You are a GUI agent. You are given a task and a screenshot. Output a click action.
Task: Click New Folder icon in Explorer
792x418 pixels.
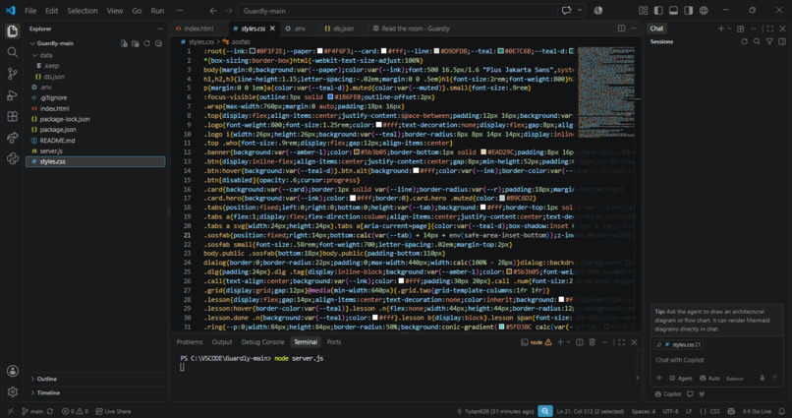click(x=136, y=43)
